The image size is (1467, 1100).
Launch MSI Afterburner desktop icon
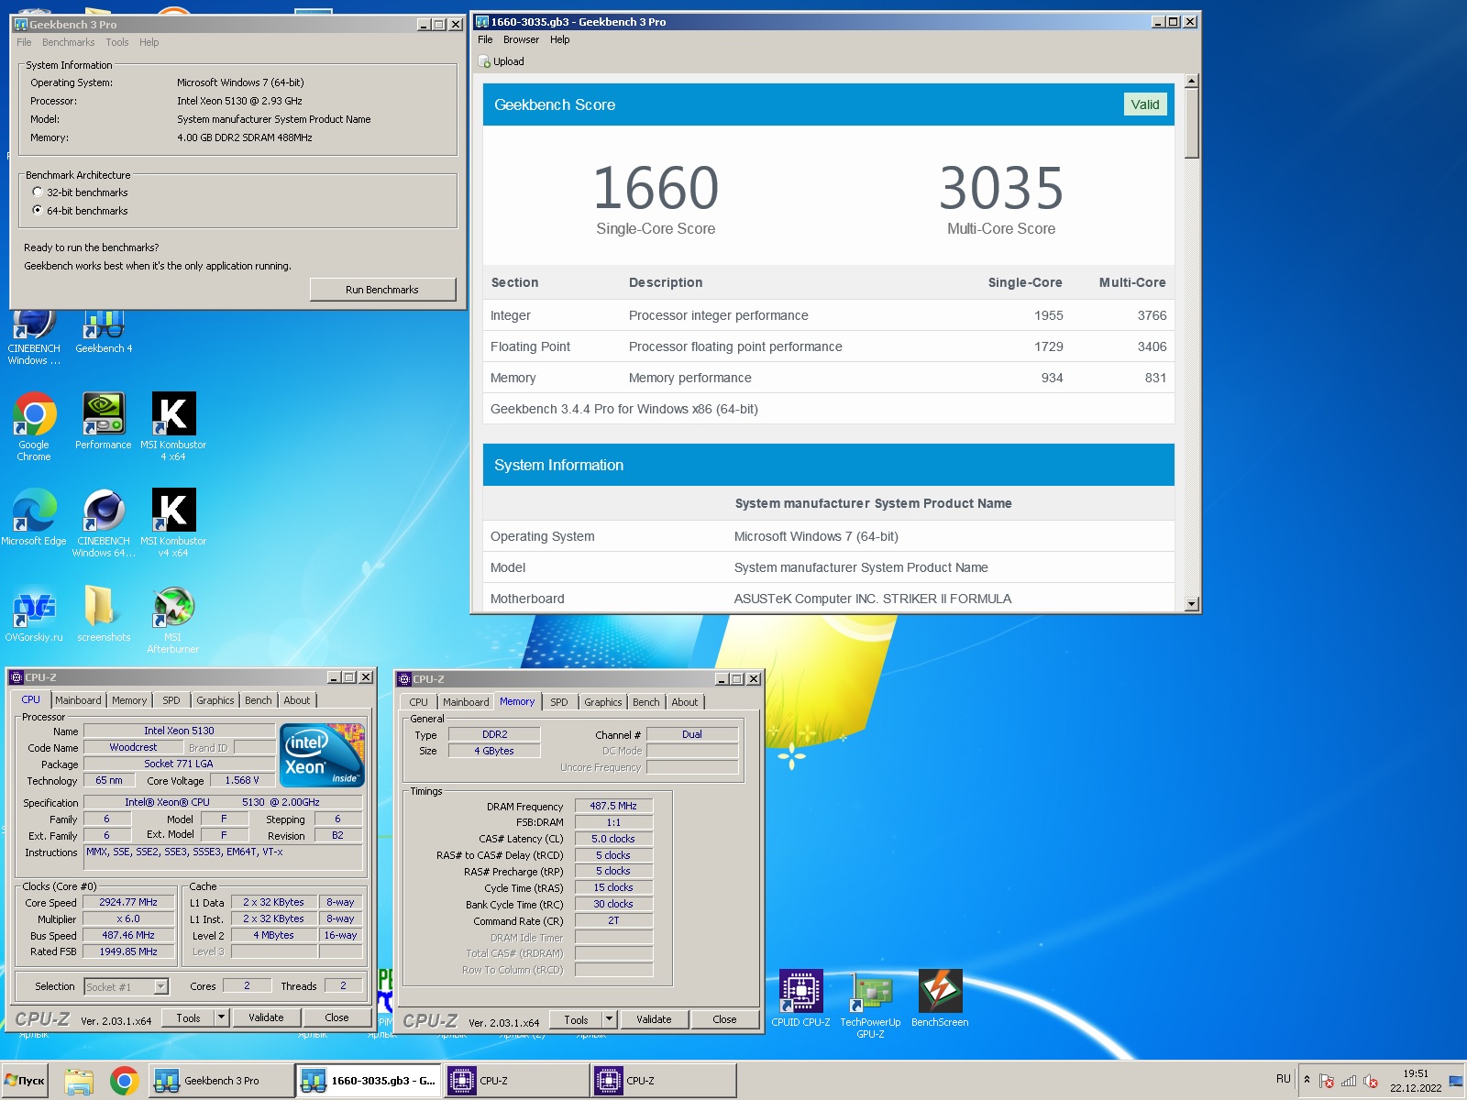[173, 619]
